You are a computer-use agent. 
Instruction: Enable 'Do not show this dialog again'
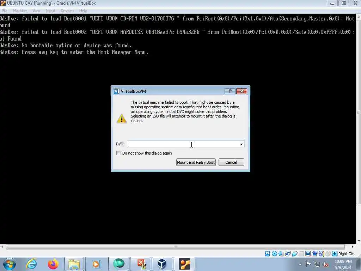(118, 153)
